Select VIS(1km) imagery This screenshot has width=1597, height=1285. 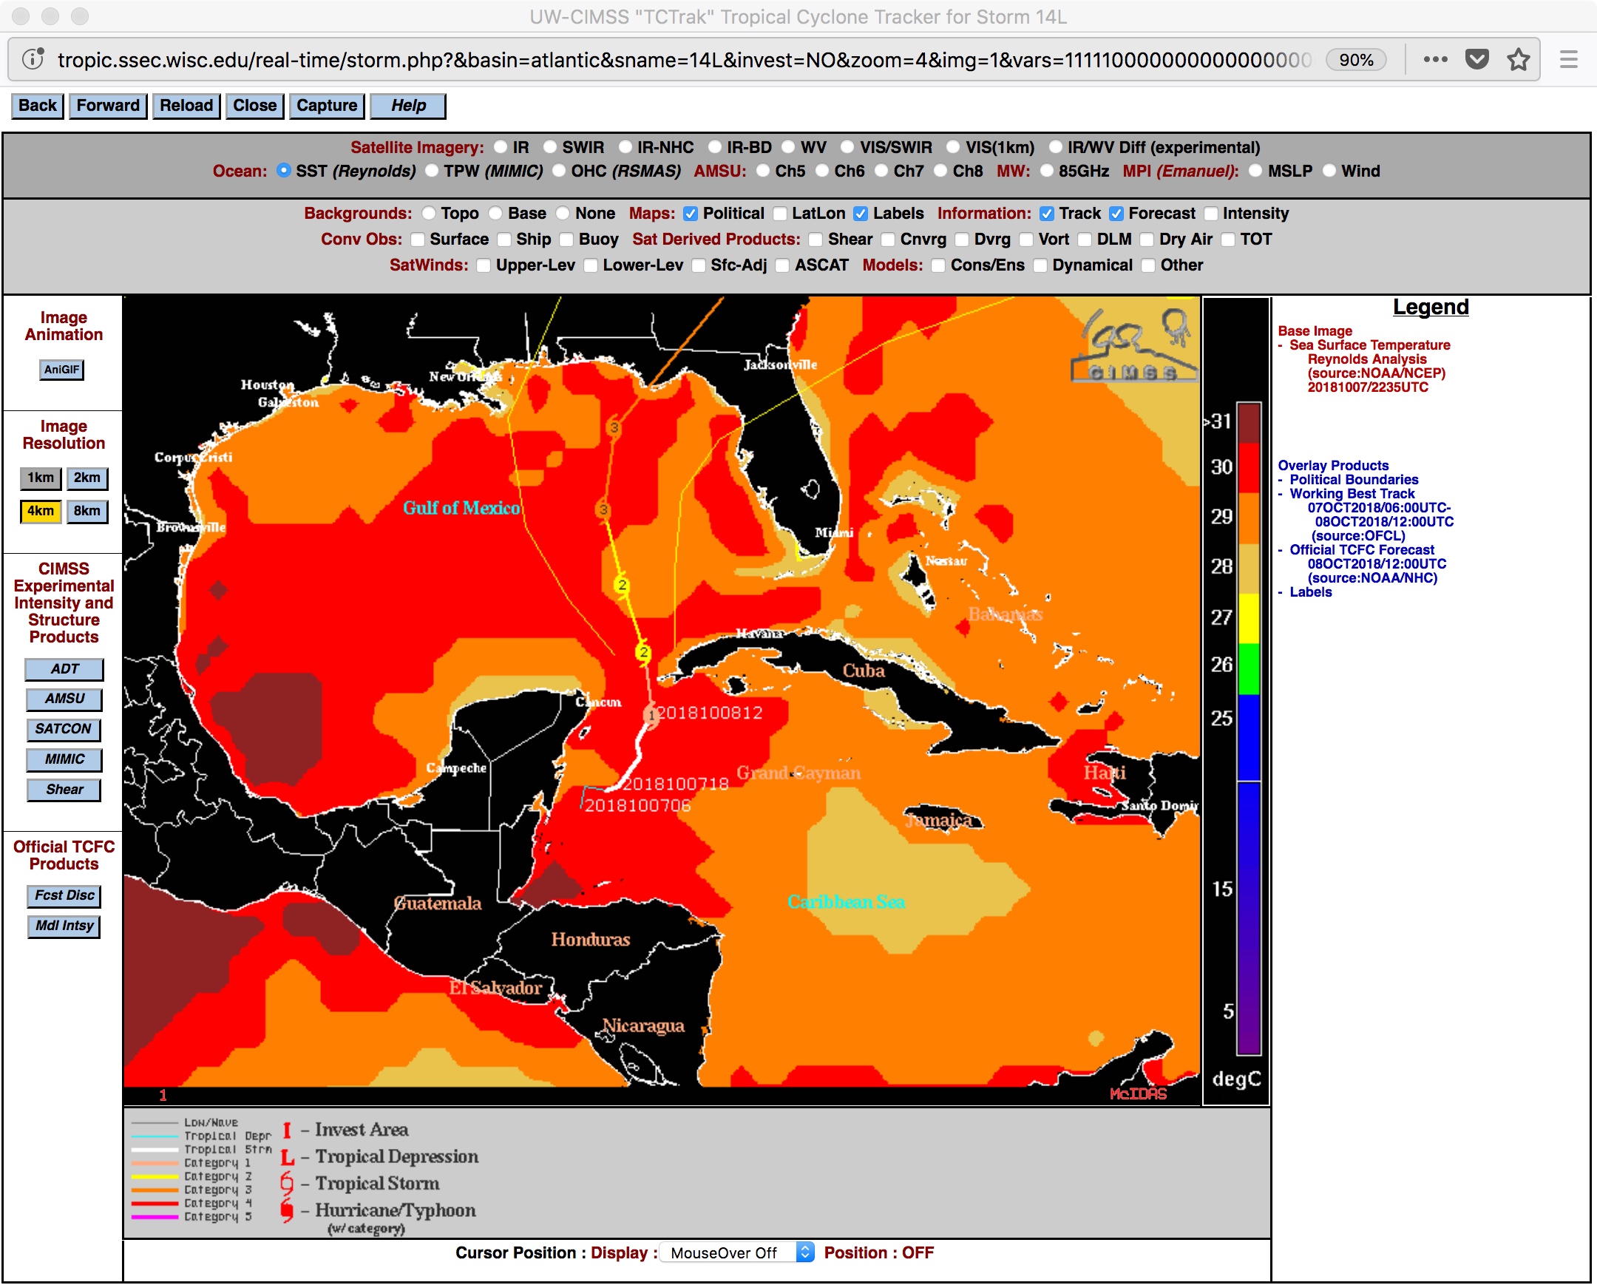(953, 147)
